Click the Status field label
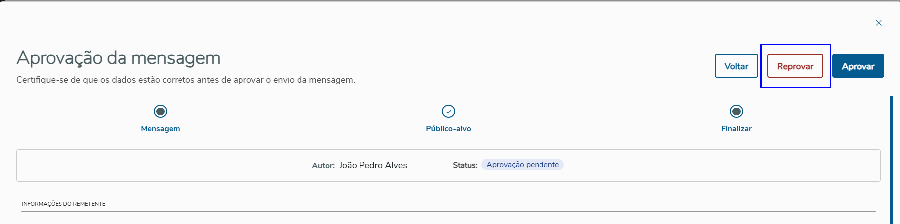Screen dimensions: 900x224 [465, 165]
